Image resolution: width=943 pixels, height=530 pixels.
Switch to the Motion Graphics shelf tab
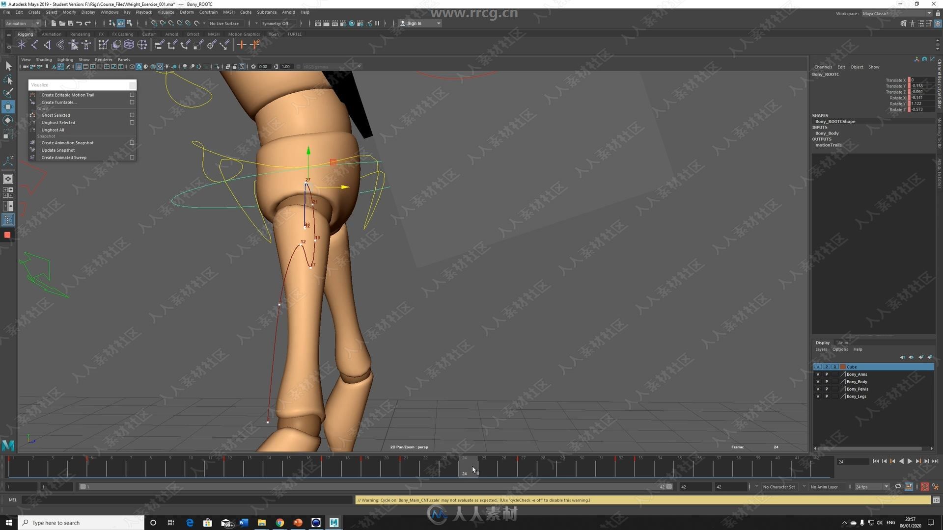[x=244, y=34]
